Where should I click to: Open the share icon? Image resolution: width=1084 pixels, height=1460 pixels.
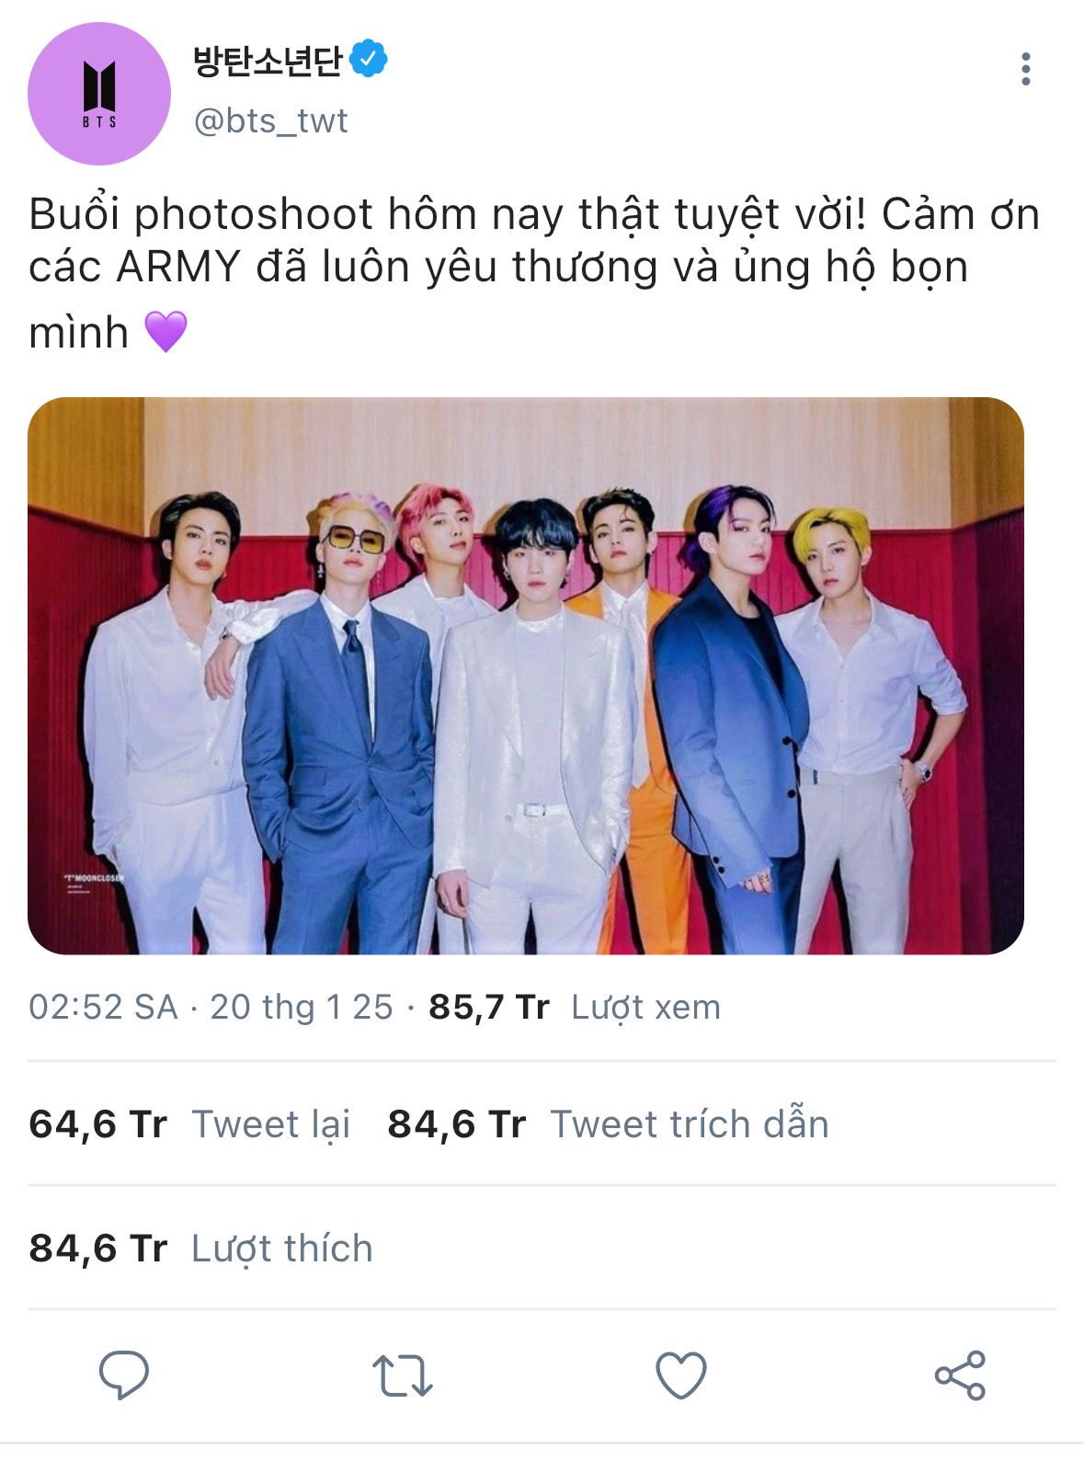pos(960,1375)
